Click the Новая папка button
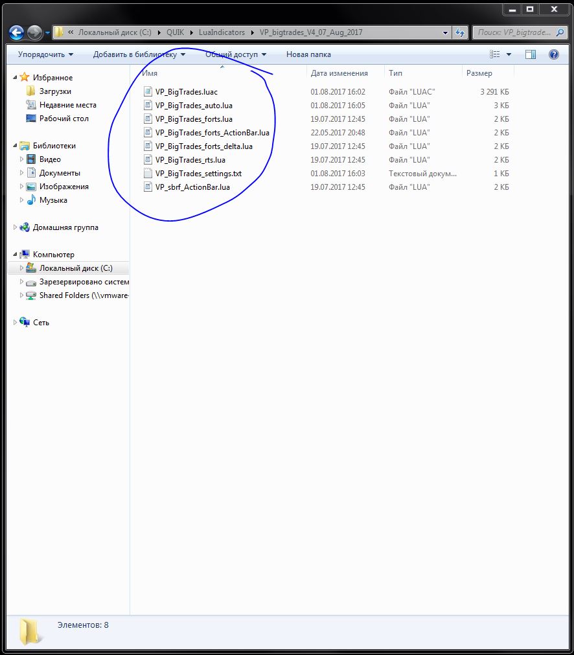574x655 pixels. pos(308,54)
